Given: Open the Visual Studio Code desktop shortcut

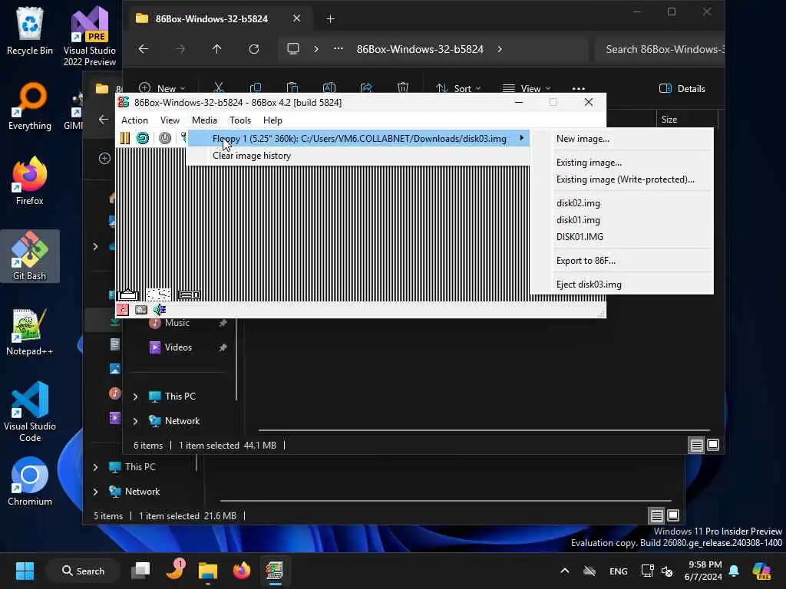Looking at the screenshot, I should coord(30,411).
